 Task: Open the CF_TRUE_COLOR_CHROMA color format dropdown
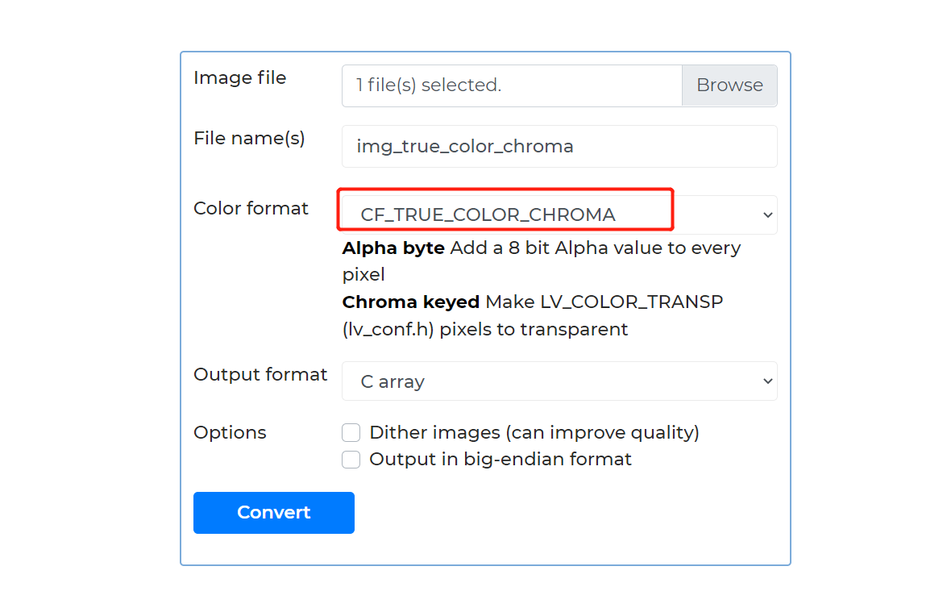[x=556, y=214]
